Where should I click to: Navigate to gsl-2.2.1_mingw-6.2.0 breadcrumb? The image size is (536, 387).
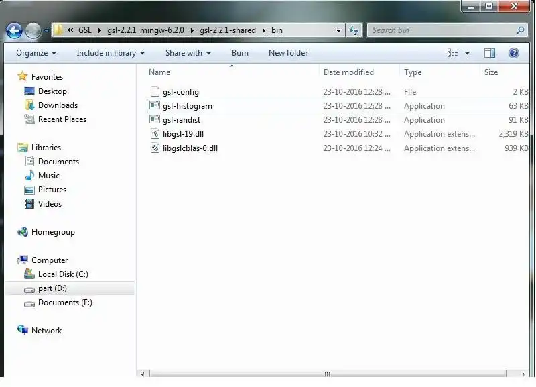(x=145, y=30)
